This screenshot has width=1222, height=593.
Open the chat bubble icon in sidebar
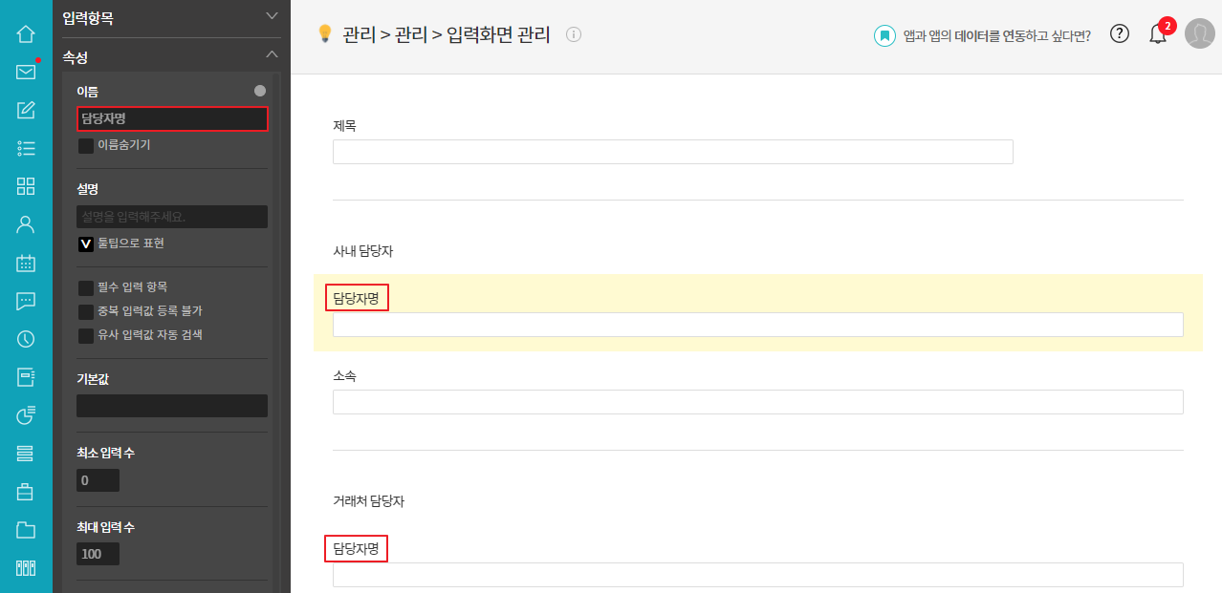tap(26, 301)
